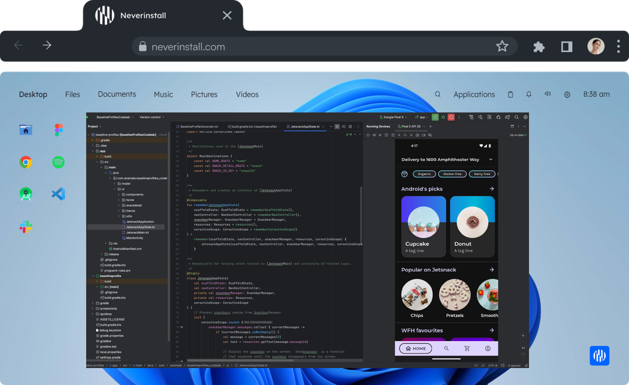Viewport: 629px width, 385px height.
Task: Open Popular on Jetsnack via its arrow
Action: click(x=493, y=269)
